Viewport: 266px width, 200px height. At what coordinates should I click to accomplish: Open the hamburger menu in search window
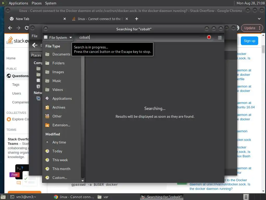tap(220, 37)
